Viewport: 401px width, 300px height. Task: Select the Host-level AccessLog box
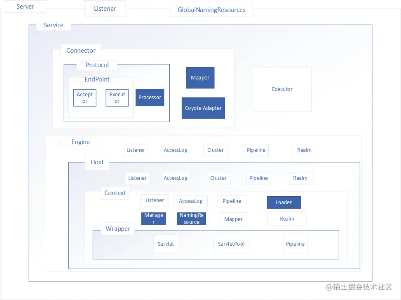176,178
